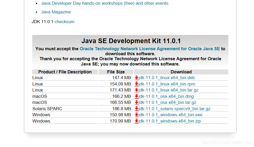254x147 pixels.
Task: Download jdk-11.0.1_osx-x64_bin.tar.gz link
Action: (167, 103)
